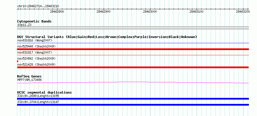The image size is (257, 116).
Task: Click the left arrow of the ruler
Action: [x=18, y=9]
